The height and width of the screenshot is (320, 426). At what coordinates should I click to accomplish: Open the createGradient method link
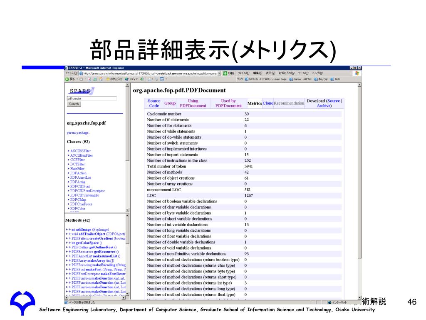pos(99,238)
